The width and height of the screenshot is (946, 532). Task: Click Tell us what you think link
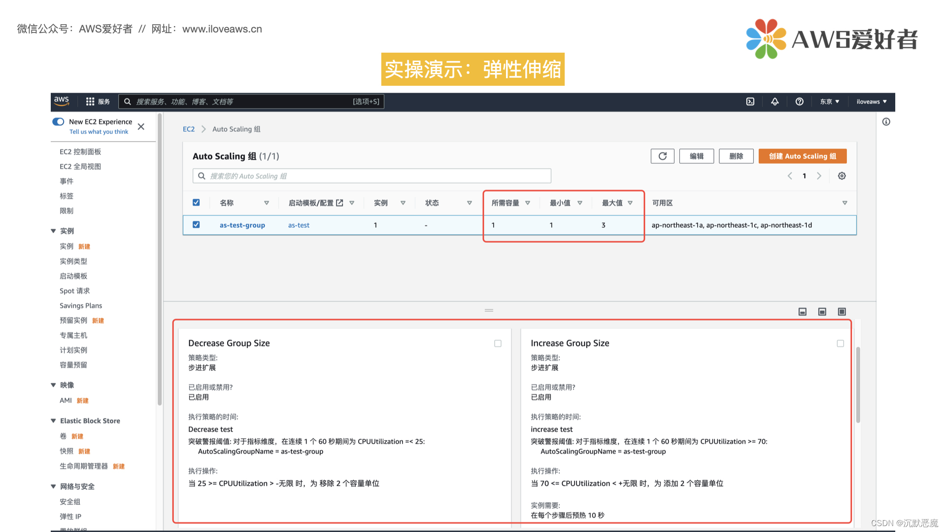[x=99, y=132]
